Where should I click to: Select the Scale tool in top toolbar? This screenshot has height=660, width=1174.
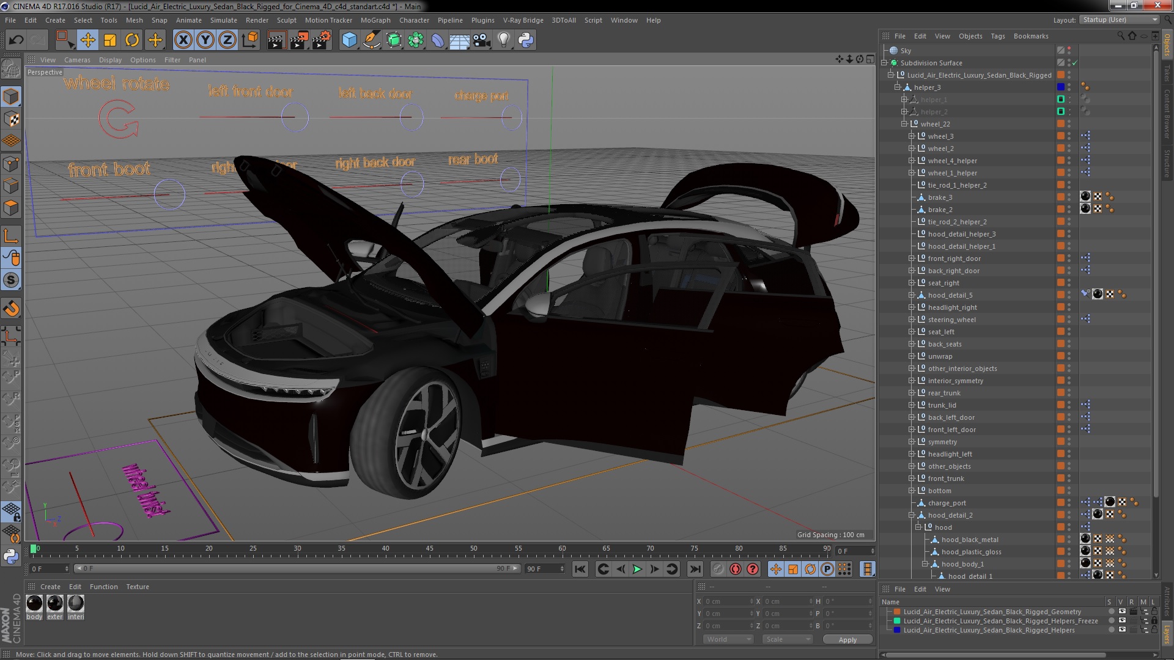pyautogui.click(x=110, y=40)
